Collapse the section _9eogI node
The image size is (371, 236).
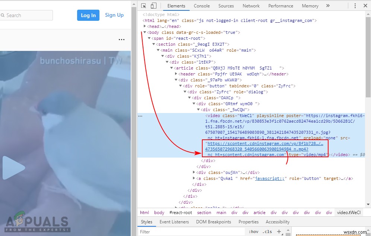[153, 44]
